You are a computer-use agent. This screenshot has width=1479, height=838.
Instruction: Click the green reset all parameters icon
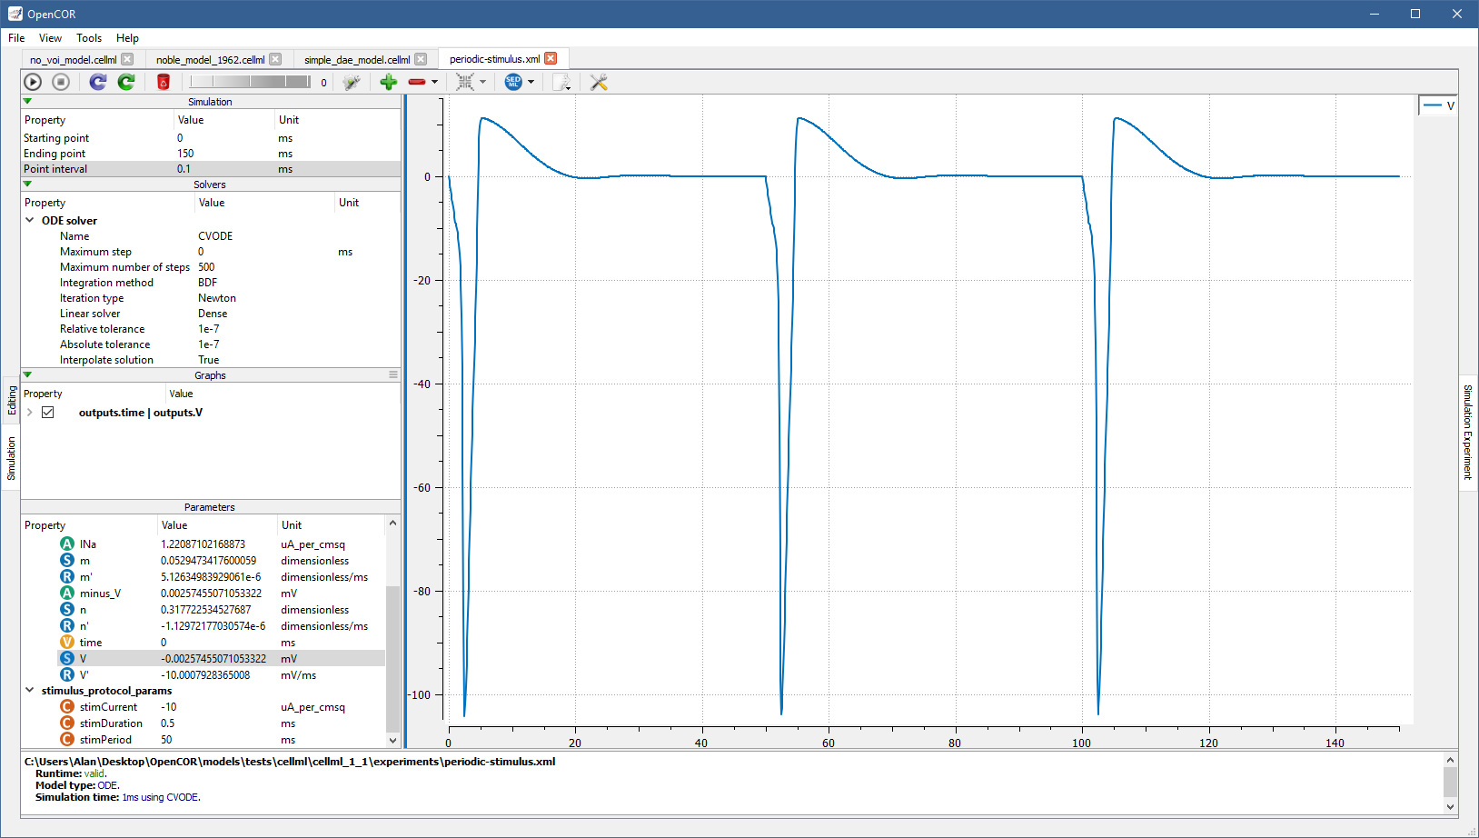pyautogui.click(x=126, y=82)
